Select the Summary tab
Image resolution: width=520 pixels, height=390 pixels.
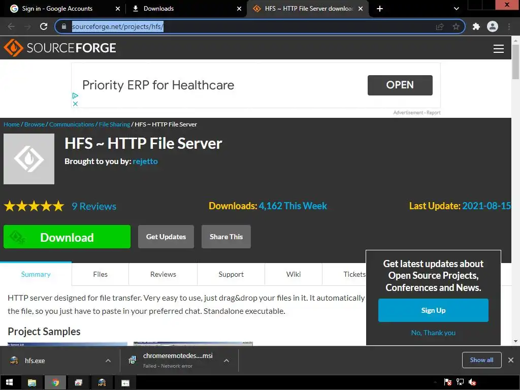click(x=36, y=274)
